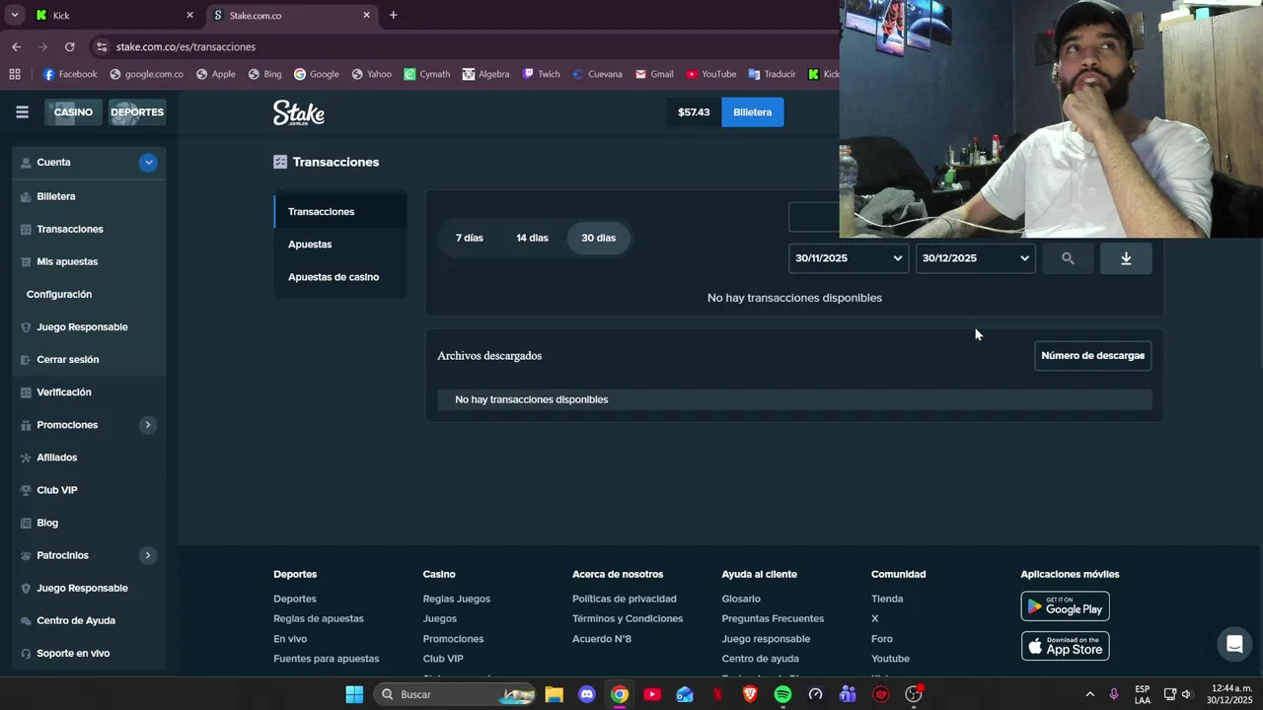This screenshot has height=710, width=1263.
Task: Open the Apuestas side tab
Action: click(340, 245)
